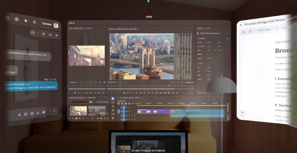The width and height of the screenshot is (297, 153).
Task: Collapse the Transform section in Properties
Action: point(198,38)
